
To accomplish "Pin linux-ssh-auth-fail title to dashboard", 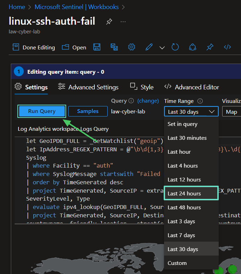I will pyautogui.click(x=109, y=22).
